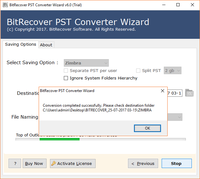
Task: Toggle the Split PST checkbox
Action: pos(138,71)
